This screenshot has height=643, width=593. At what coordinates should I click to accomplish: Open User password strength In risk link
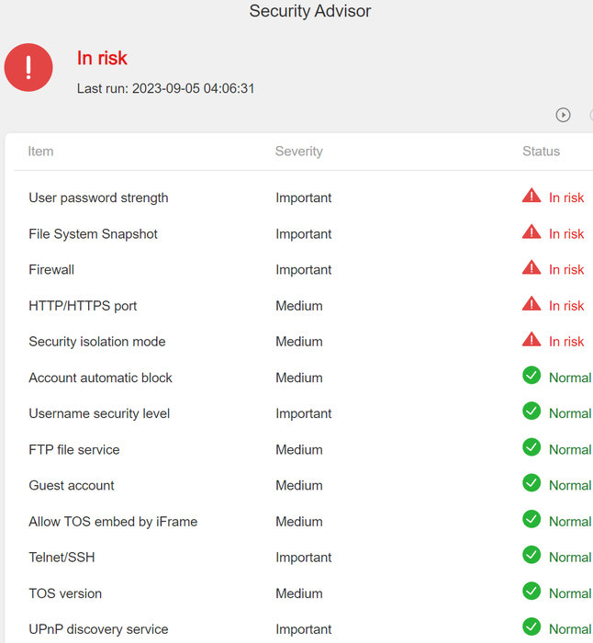point(566,198)
